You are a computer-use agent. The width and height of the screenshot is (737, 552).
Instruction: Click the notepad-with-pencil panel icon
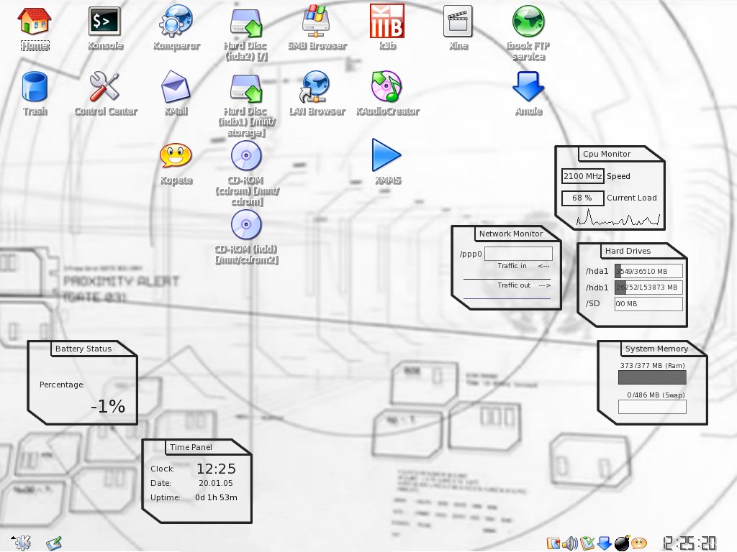[54, 543]
